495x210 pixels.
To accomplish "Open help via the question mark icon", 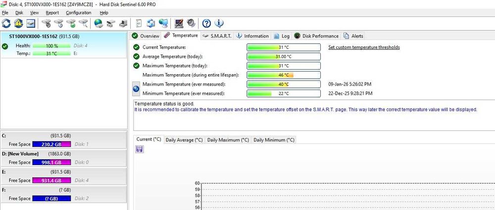I will tap(206, 23).
